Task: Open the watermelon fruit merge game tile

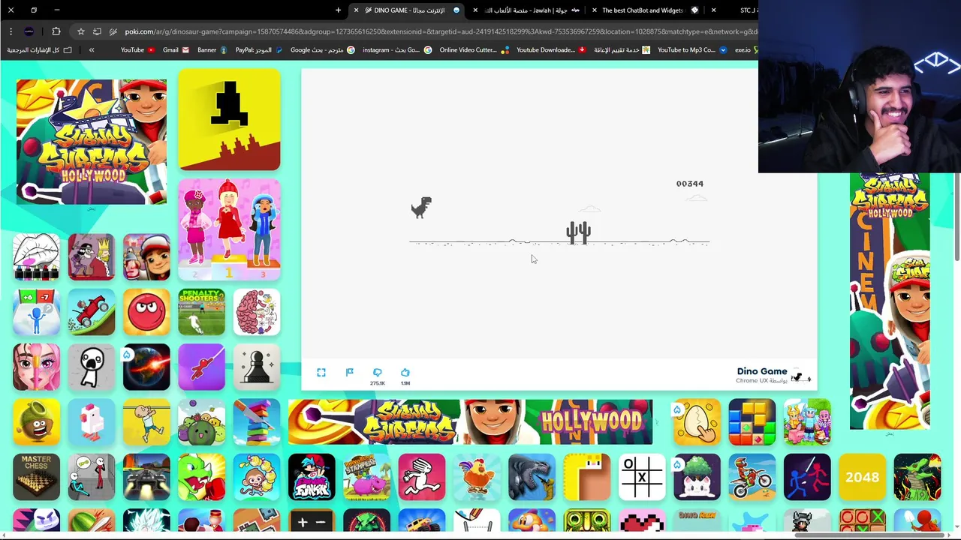Action: pyautogui.click(x=201, y=422)
